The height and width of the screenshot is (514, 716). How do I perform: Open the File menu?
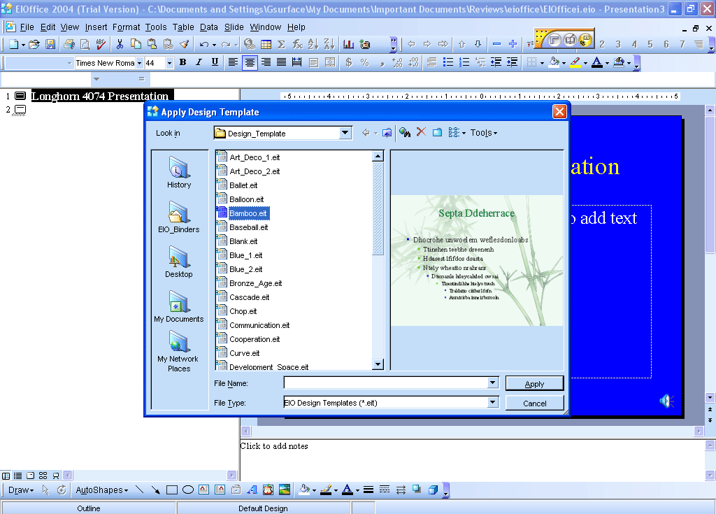27,27
